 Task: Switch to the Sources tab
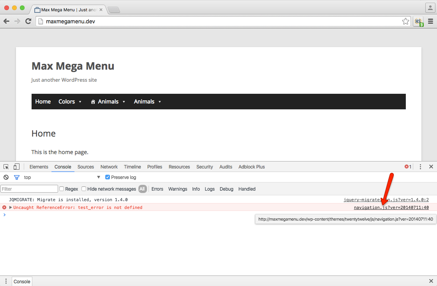pos(85,167)
